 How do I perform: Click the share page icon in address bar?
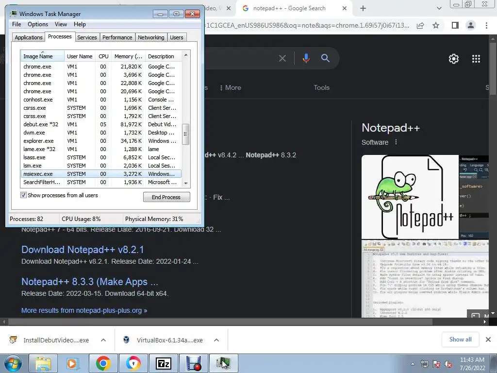(420, 25)
